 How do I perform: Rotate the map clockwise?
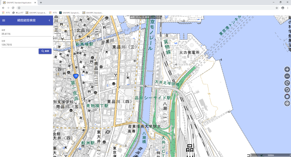click(287, 83)
